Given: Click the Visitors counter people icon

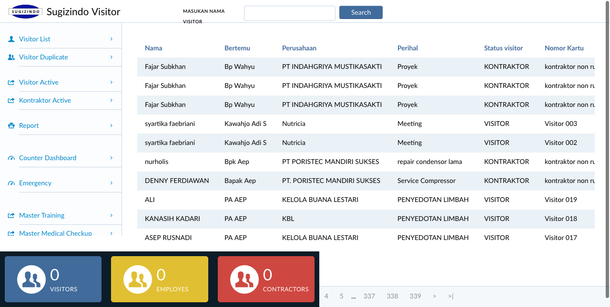Looking at the screenshot, I should click(31, 279).
